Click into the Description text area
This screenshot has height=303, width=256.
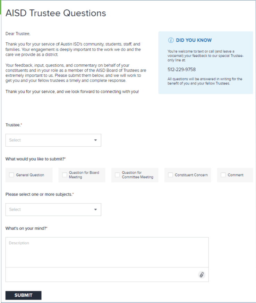pos(107,252)
